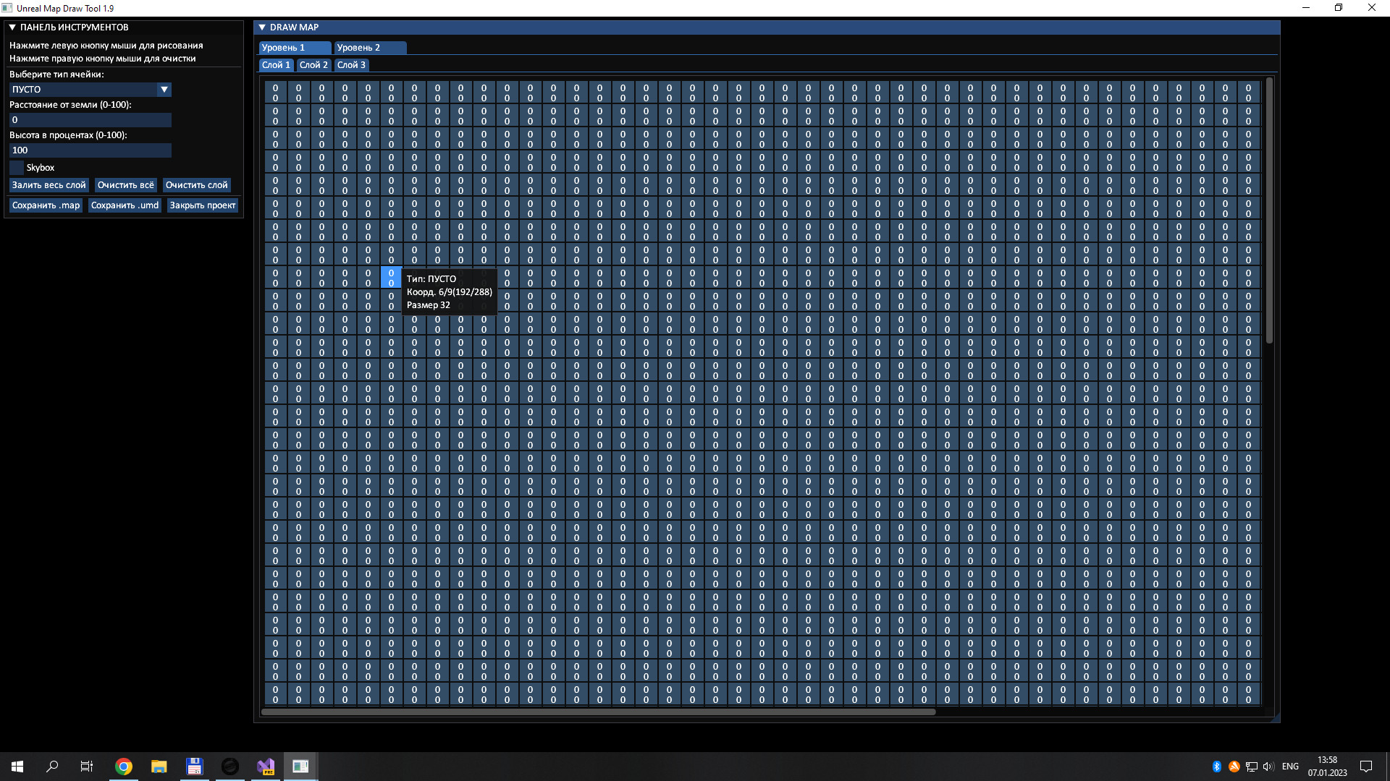Open Visual Studio Preview from the taskbar

point(265,766)
